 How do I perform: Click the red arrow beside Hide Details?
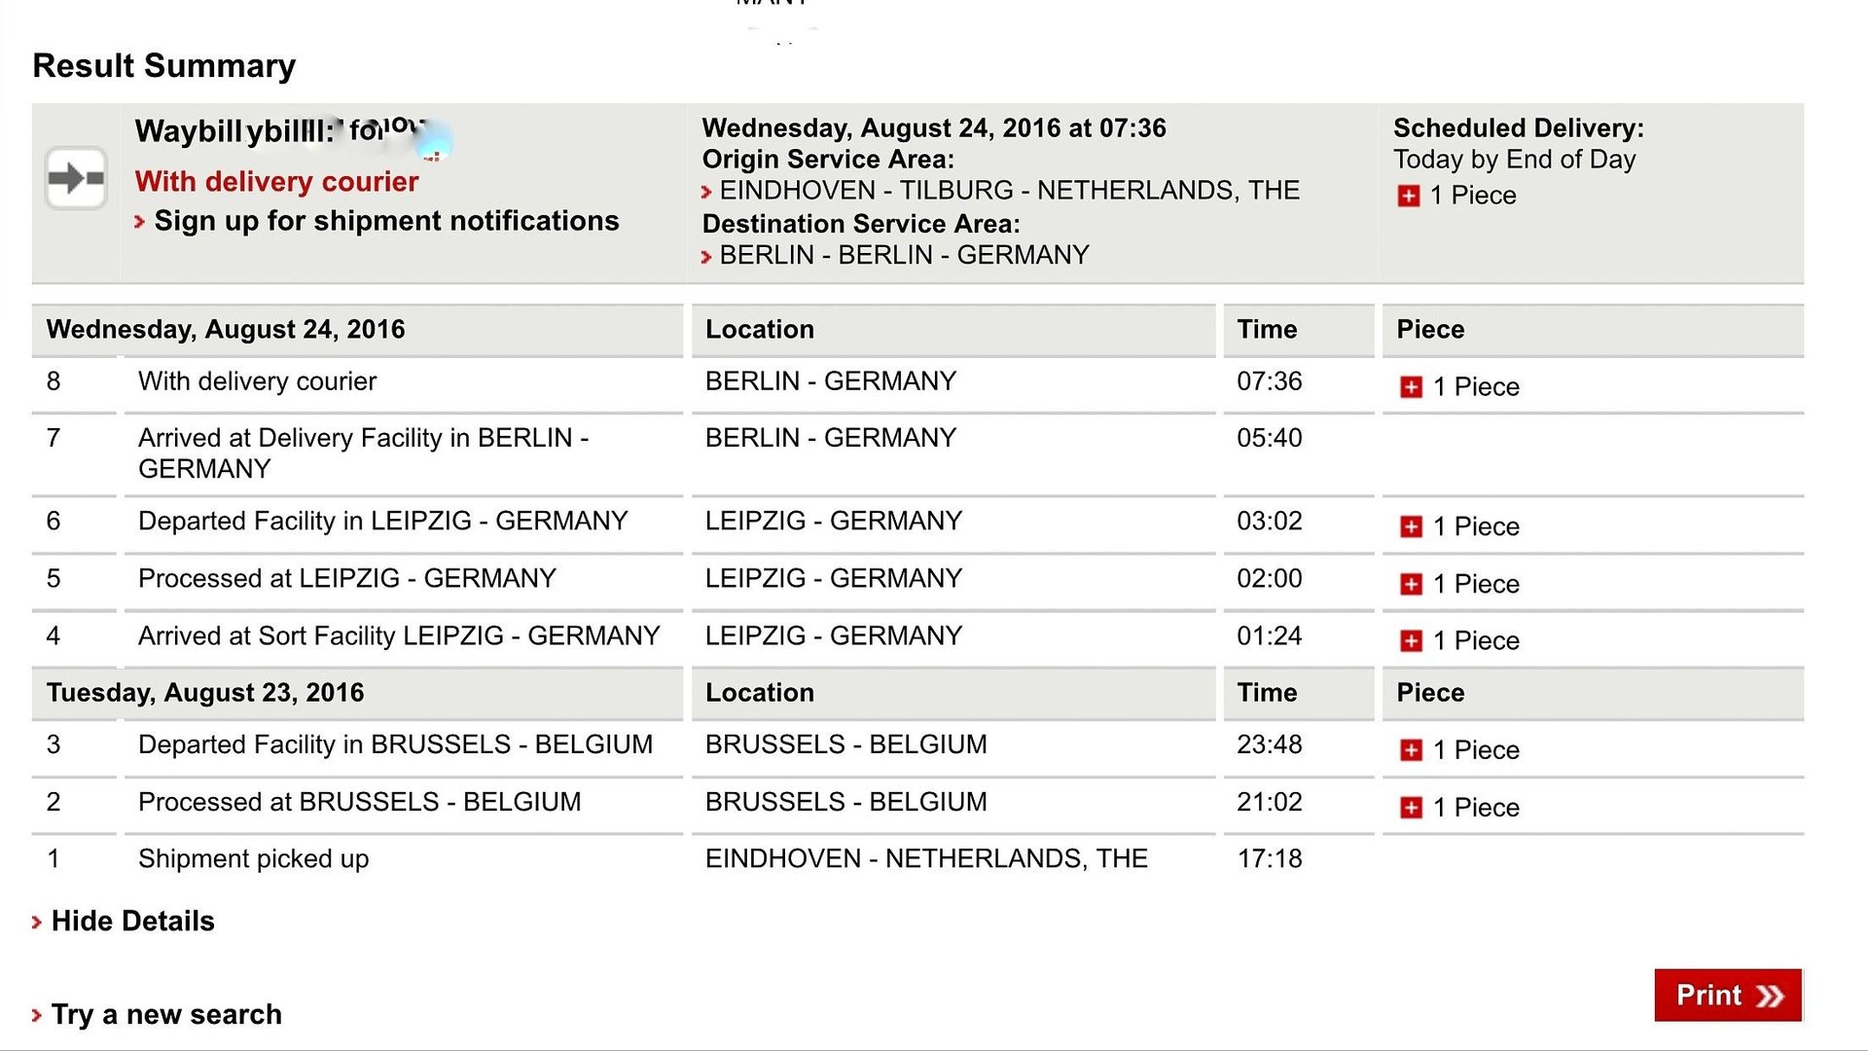coord(37,923)
